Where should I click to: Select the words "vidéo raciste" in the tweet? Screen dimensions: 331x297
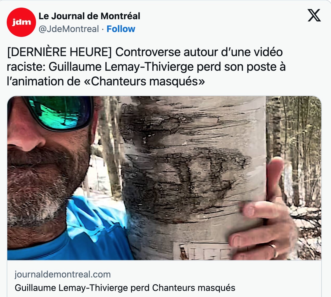click(x=145, y=59)
